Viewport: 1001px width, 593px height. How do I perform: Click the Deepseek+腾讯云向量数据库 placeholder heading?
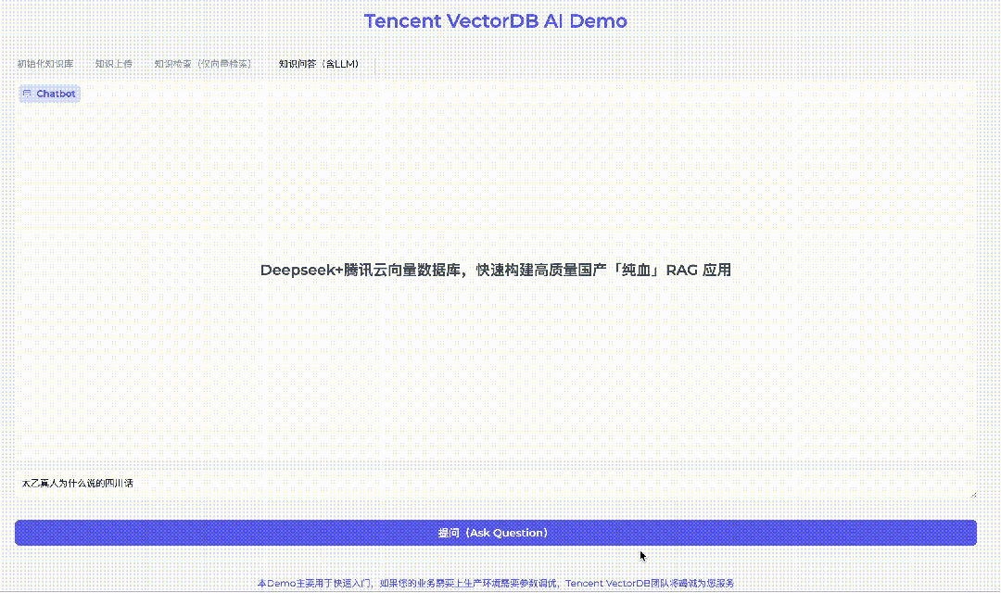coord(495,270)
